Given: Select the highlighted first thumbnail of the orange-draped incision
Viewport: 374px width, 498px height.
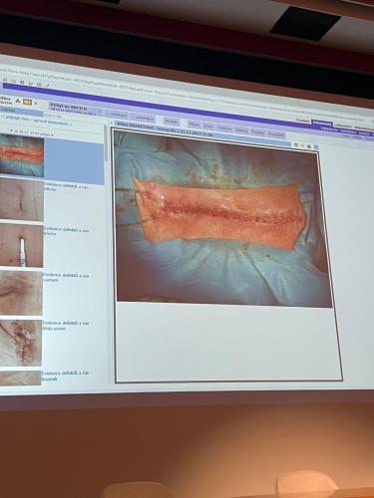Looking at the screenshot, I should 22,155.
